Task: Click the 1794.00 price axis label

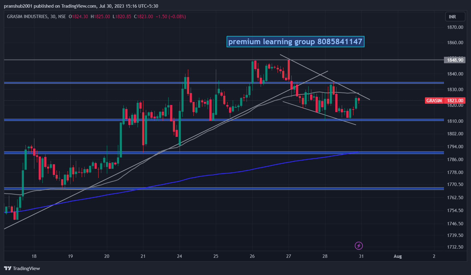Action: (x=455, y=146)
